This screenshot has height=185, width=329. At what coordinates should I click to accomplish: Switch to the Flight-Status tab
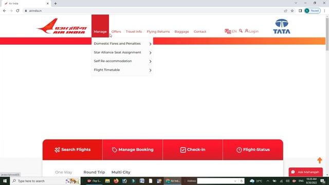coord(253,150)
